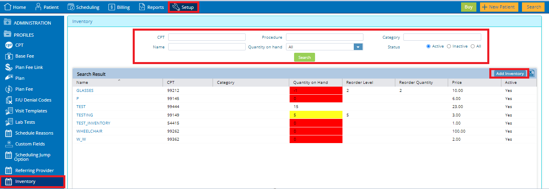Click CPT code 54415
The image size is (549, 189).
[x=173, y=123]
